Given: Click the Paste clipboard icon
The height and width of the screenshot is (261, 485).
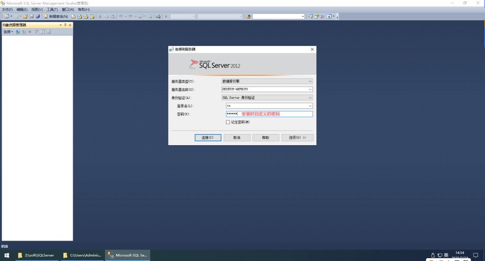Looking at the screenshot, I should point(113,17).
